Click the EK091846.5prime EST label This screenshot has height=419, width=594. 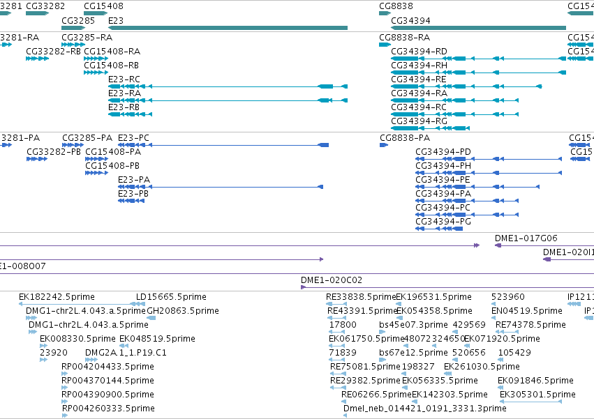535,381
